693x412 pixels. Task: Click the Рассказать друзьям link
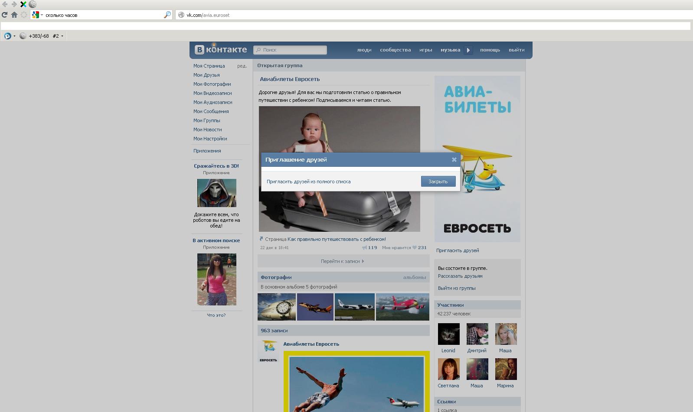(460, 276)
